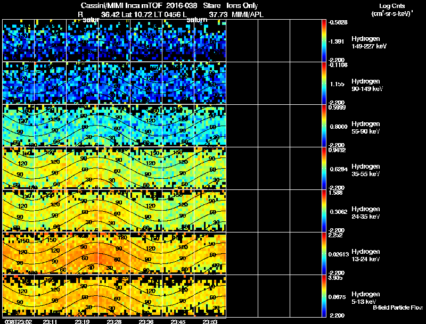The image size is (426, 324).
Task: Select the 'Hydrogen 149-227 keV' label
Action: click(369, 43)
